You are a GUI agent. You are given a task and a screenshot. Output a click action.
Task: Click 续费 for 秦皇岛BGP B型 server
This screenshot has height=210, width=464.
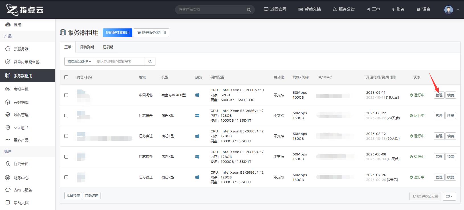point(451,95)
